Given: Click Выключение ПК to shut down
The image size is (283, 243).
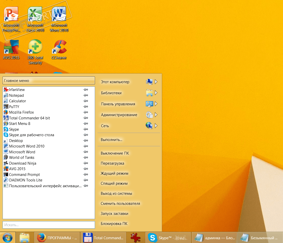Looking at the screenshot, I should click(x=115, y=153).
